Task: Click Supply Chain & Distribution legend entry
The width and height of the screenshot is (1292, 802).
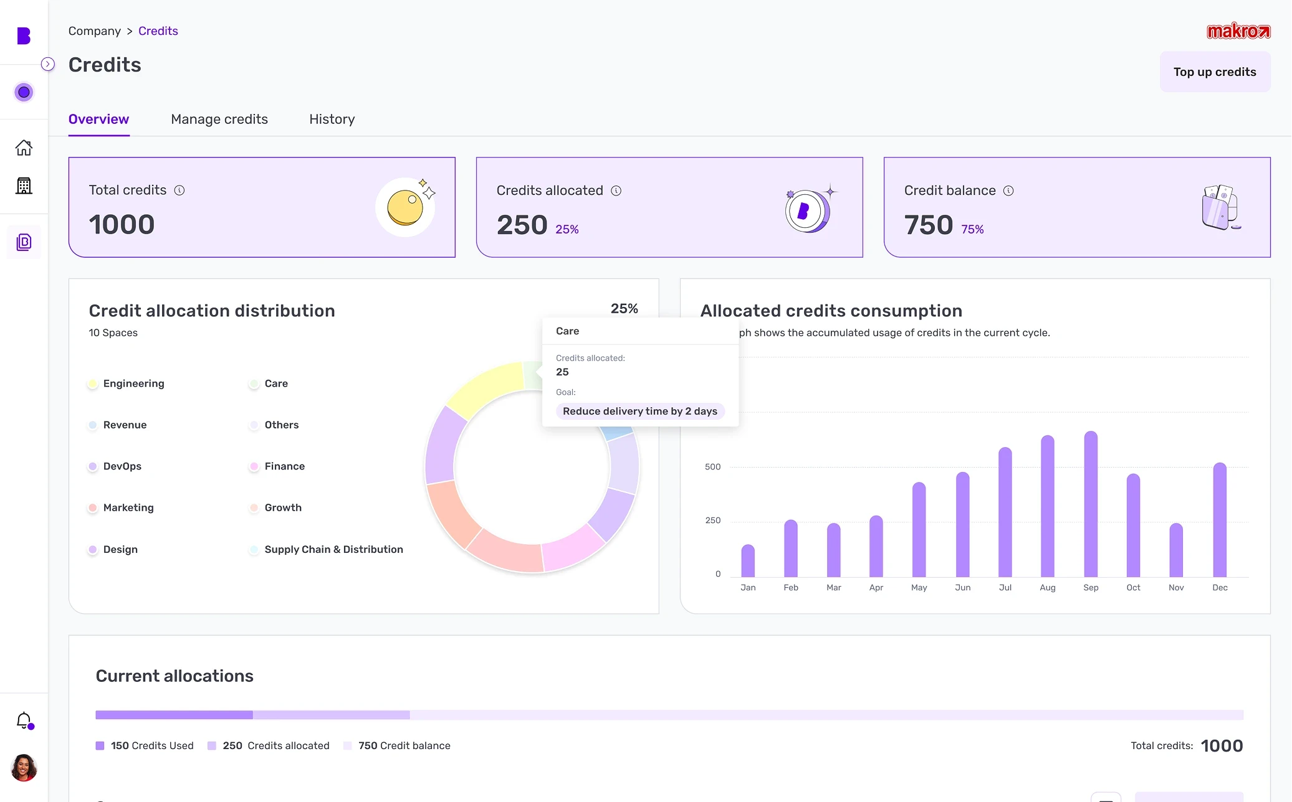Action: tap(326, 549)
